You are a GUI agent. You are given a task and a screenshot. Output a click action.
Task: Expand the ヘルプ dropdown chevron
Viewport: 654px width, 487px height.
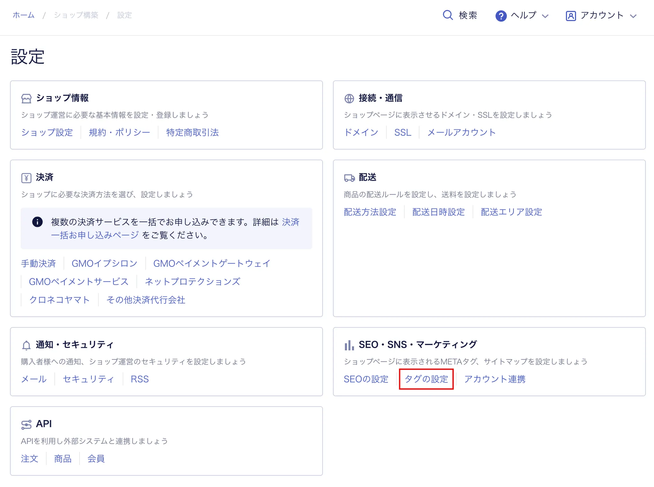point(545,16)
